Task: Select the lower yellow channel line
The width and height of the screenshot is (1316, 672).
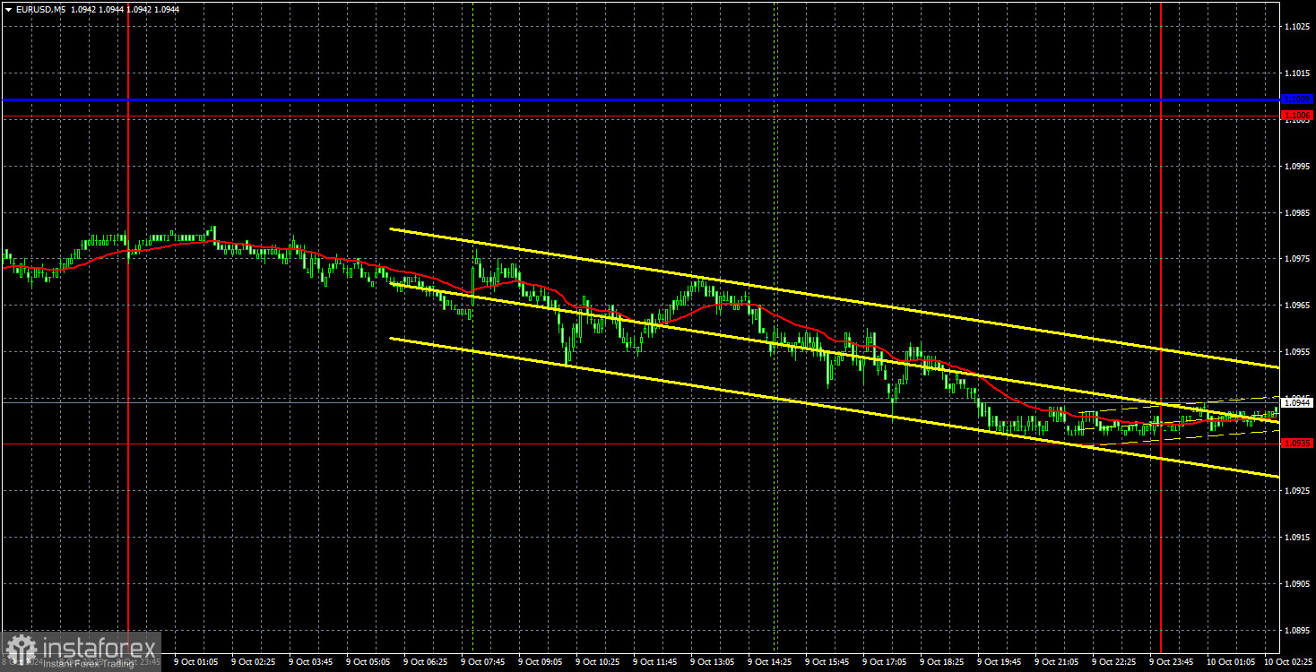Action: [834, 407]
